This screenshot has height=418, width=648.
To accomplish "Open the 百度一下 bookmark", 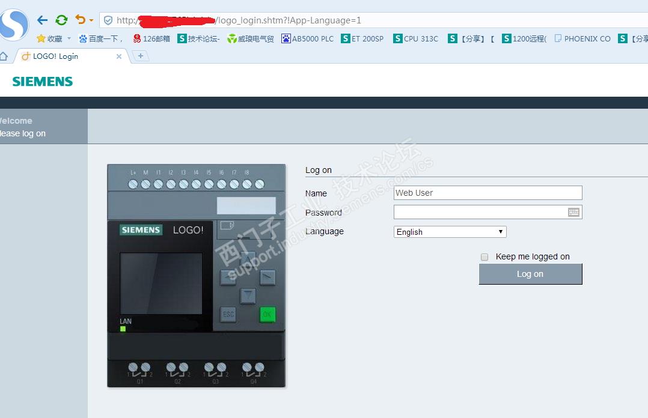I will 101,38.
